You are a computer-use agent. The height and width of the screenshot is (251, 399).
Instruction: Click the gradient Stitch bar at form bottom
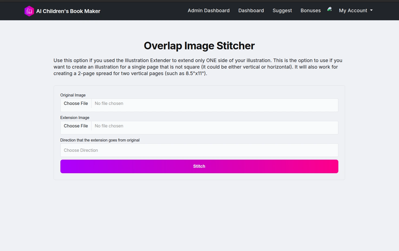point(199,166)
